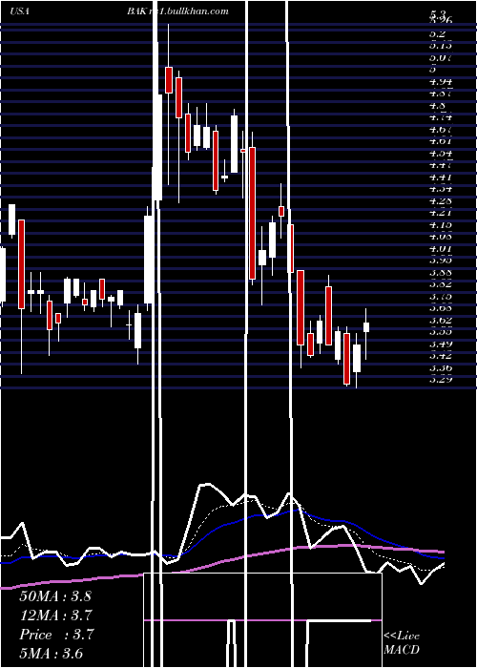Click the 3.49 price axis label

[441, 344]
